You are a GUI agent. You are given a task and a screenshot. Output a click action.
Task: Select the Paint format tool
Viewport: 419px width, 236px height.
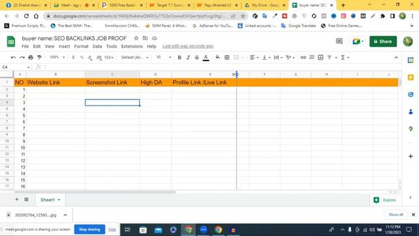39,57
